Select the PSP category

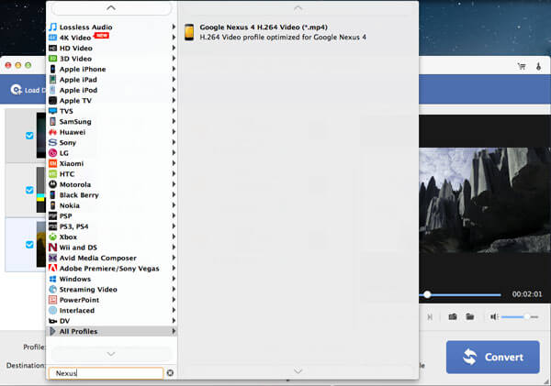pos(112,215)
